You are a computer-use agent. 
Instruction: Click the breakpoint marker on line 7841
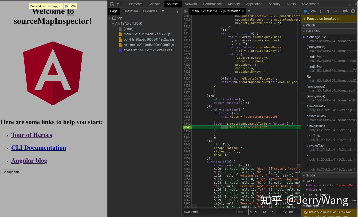tap(187, 127)
